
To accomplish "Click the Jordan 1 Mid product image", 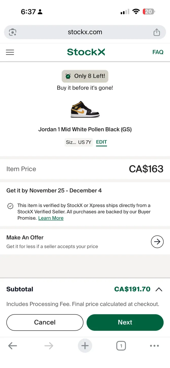I will (85, 109).
